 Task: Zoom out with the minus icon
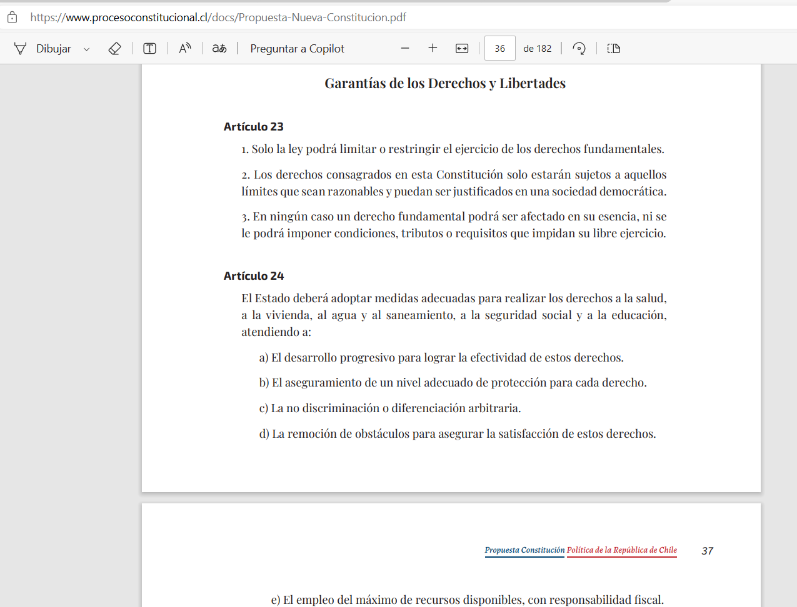[405, 49]
